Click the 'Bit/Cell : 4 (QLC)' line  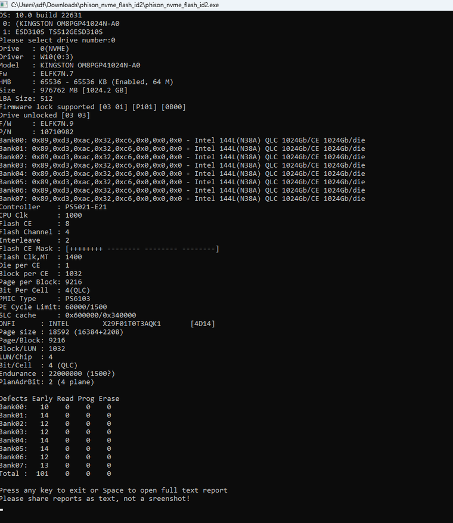point(39,366)
